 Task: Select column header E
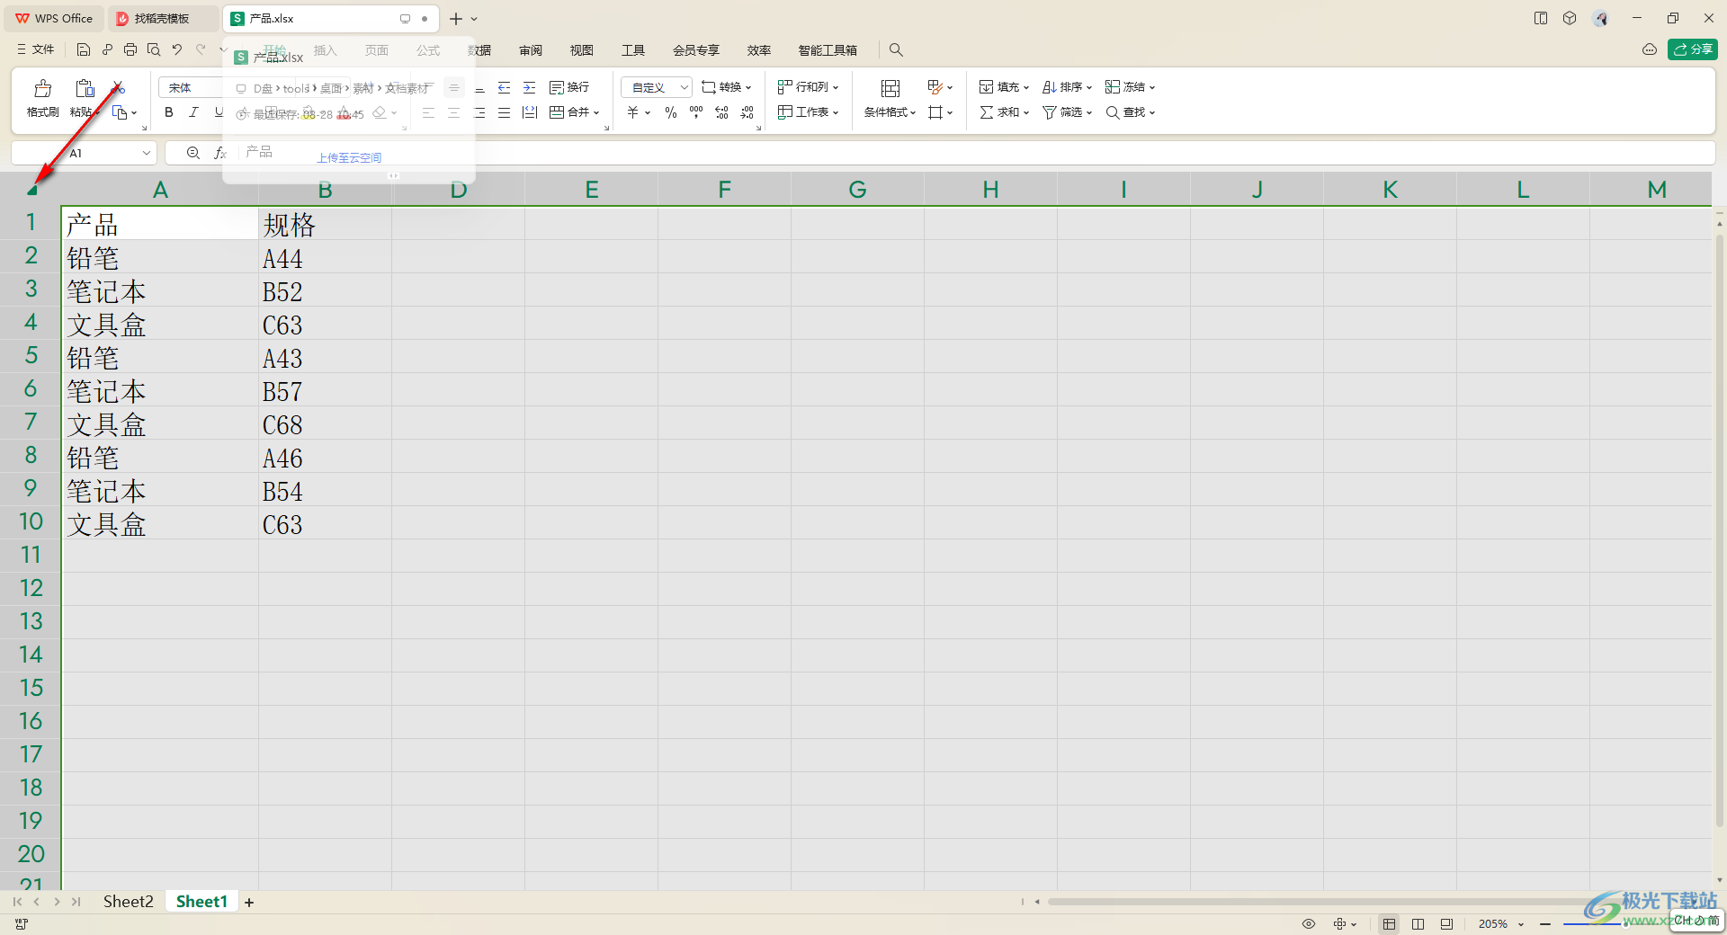point(591,190)
